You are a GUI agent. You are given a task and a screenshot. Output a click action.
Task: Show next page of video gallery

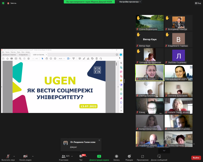164,151
